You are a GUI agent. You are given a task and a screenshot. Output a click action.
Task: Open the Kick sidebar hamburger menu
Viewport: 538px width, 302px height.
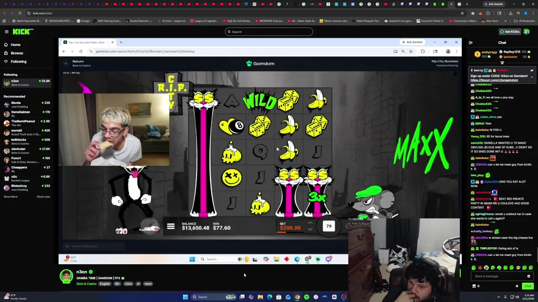[7, 32]
